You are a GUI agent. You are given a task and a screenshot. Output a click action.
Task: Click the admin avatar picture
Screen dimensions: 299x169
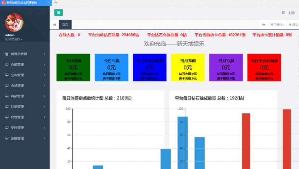tap(14, 22)
